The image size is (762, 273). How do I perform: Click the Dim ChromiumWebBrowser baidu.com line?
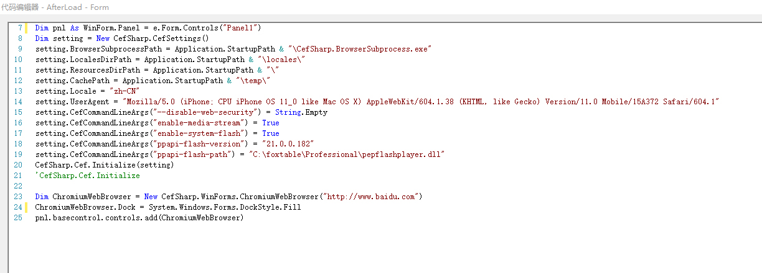229,197
